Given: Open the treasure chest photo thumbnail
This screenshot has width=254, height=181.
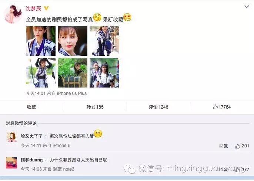Looking at the screenshot, I should pos(73,73).
